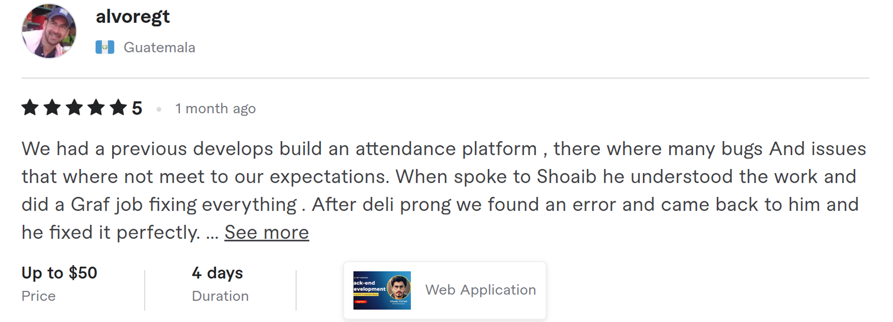Click the Duration label
This screenshot has width=893, height=322.
point(220,296)
